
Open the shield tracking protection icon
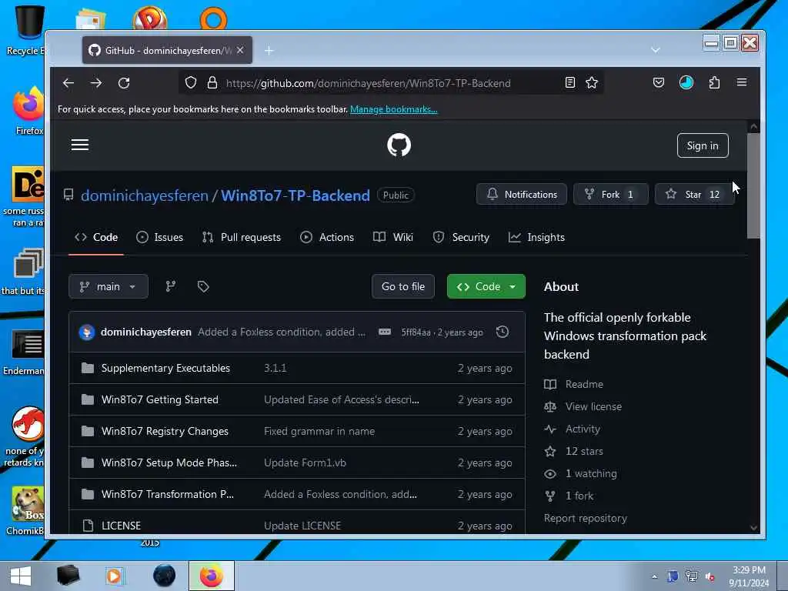[191, 83]
